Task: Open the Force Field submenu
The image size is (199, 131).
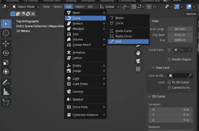Action: coord(86,107)
